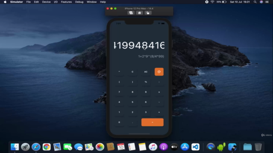Open App Store from the Dock
The height and width of the screenshot is (153, 273).
tap(185, 147)
